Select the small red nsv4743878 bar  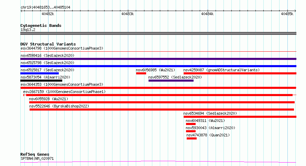[x=192, y=138]
